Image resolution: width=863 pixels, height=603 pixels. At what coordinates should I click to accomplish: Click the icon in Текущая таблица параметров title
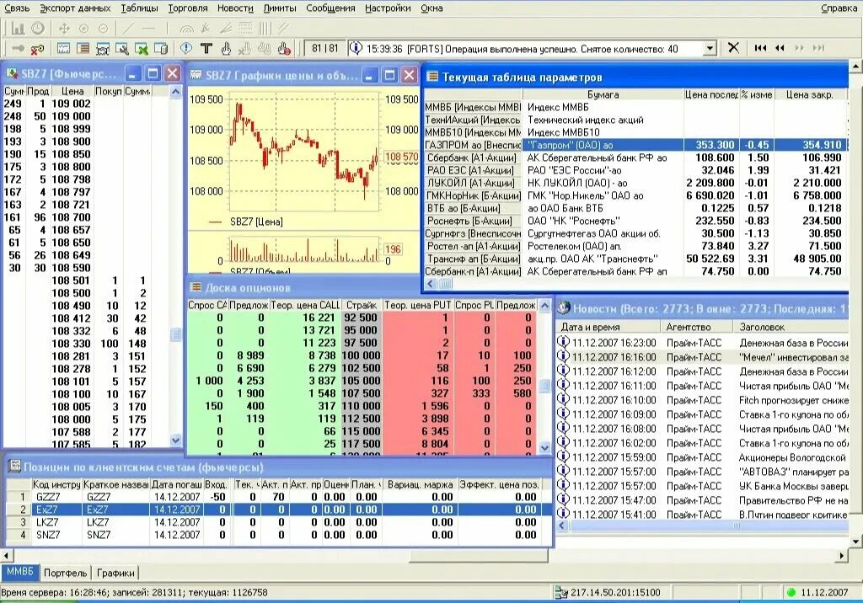[x=432, y=77]
